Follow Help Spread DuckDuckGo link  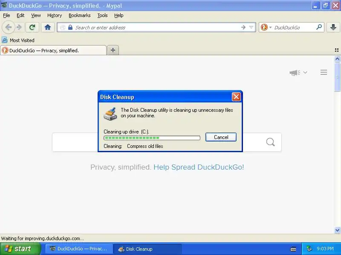[199, 167]
